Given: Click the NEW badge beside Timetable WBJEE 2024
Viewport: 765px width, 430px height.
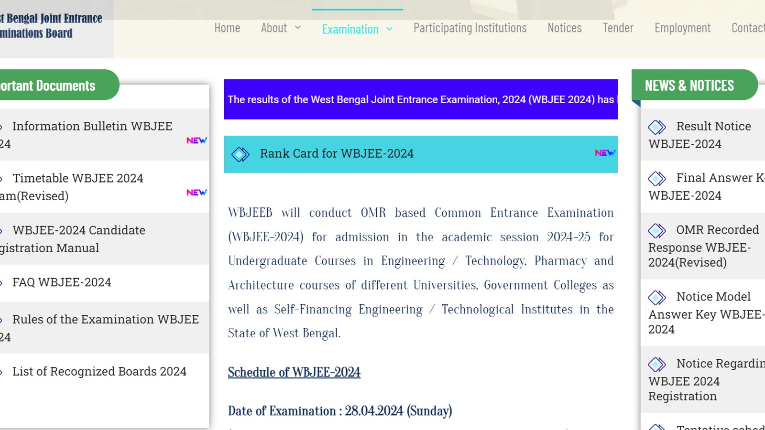Looking at the screenshot, I should point(197,193).
